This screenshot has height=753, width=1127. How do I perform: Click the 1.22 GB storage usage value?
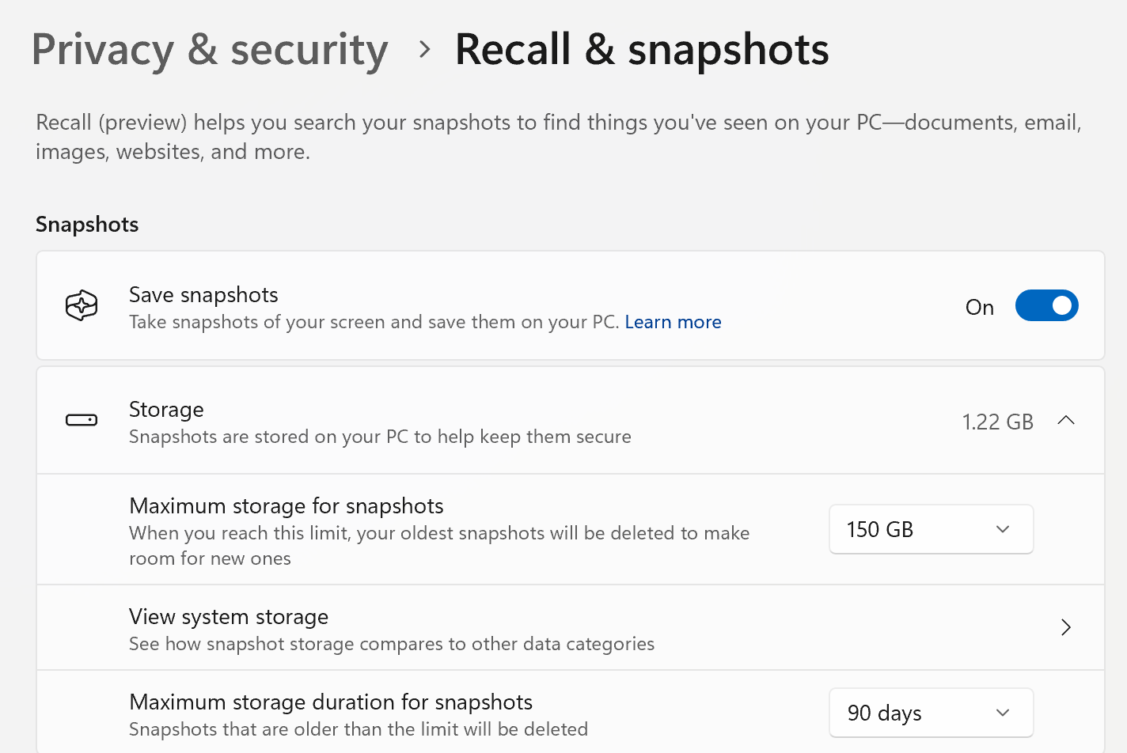coord(997,421)
